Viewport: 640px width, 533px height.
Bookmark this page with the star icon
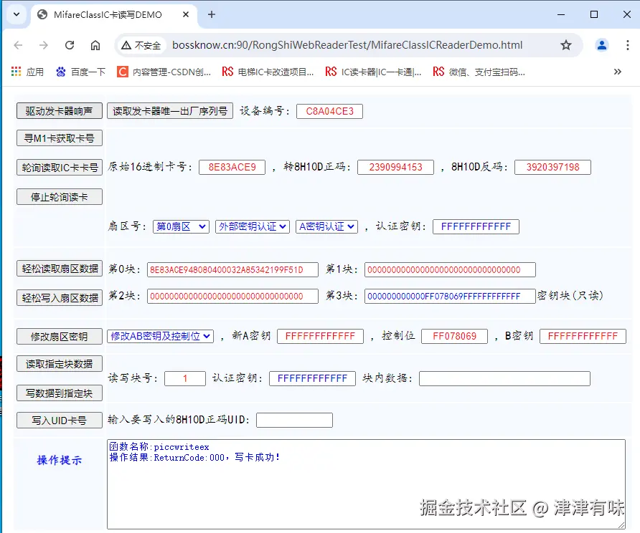point(566,44)
